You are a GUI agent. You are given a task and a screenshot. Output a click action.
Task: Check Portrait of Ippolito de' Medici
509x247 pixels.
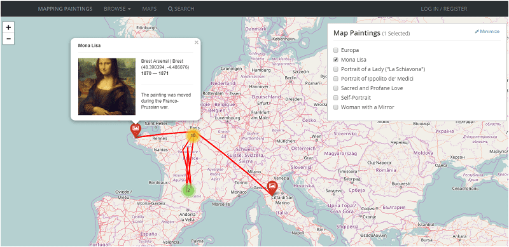336,79
